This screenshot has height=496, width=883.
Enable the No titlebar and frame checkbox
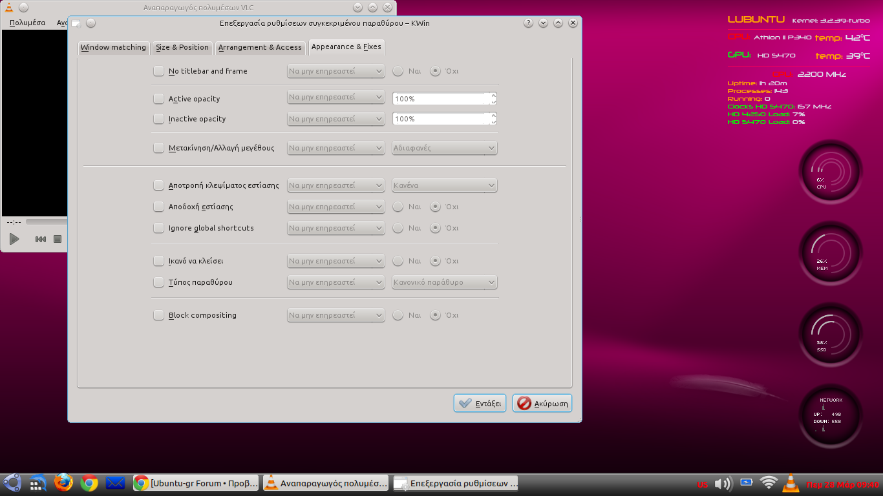pos(158,71)
